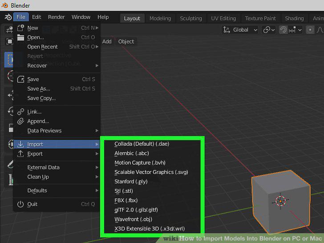Viewport: 324px width, 243px height.
Task: Expand the External Data submenu
Action: coord(57,168)
